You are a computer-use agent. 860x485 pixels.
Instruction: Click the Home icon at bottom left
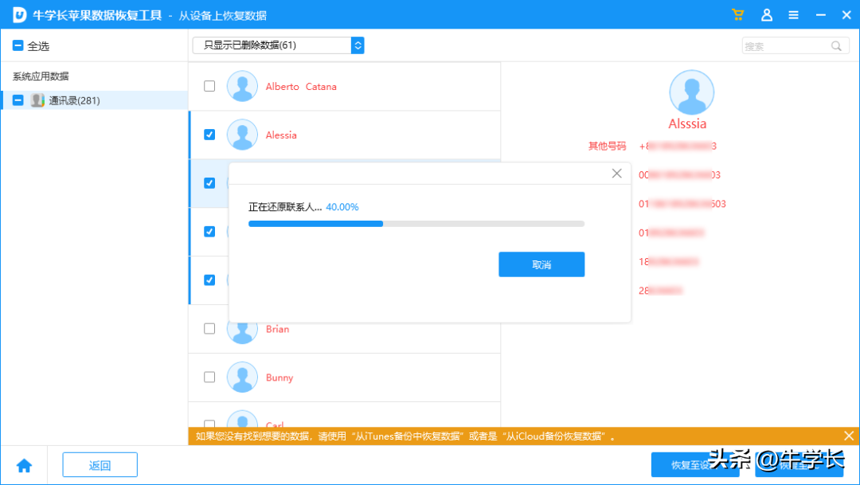click(24, 464)
